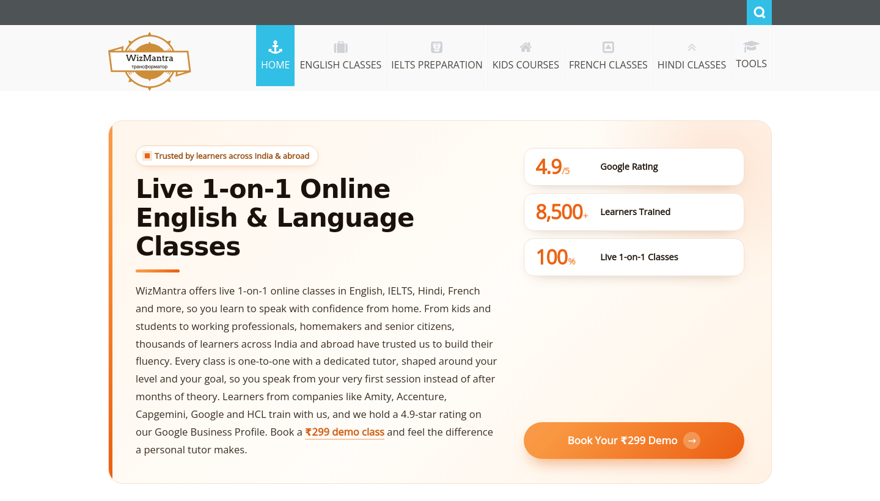The width and height of the screenshot is (880, 501).
Task: Open the FRENCH CLASSES menu
Action: [x=608, y=56]
